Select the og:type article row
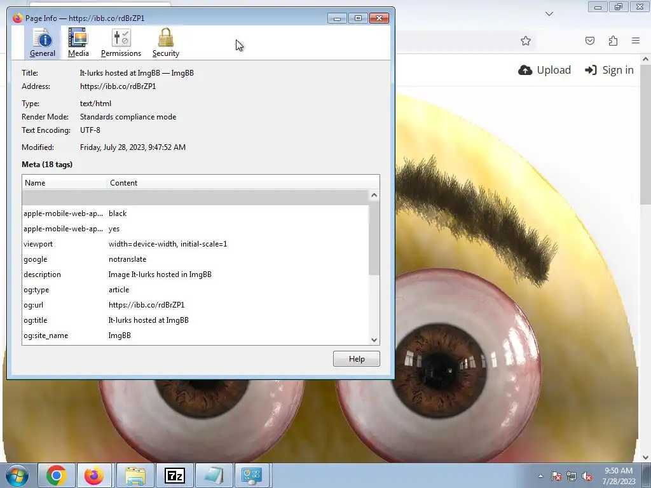This screenshot has width=651, height=488. (196, 290)
